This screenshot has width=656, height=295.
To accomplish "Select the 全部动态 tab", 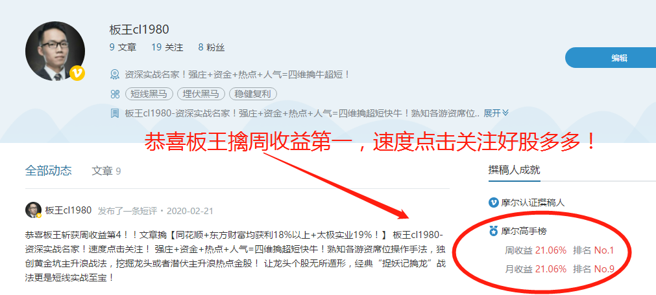I will (49, 171).
